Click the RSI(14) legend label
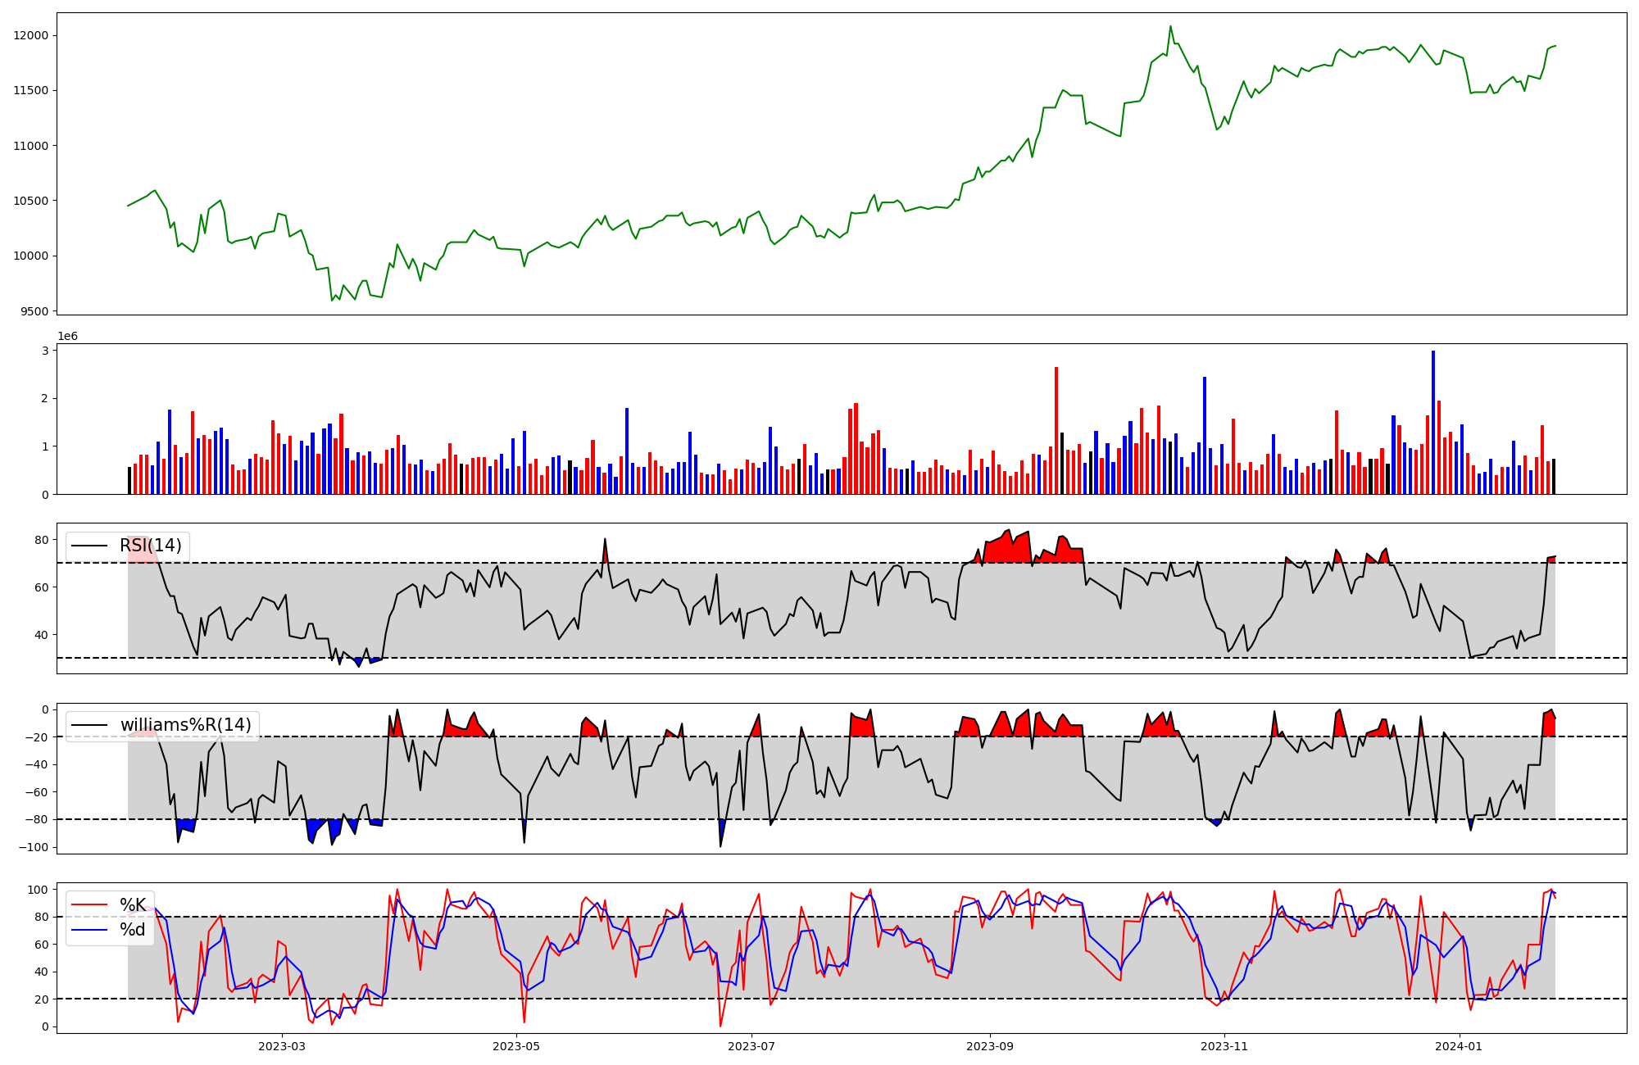The image size is (1639, 1065). point(151,546)
